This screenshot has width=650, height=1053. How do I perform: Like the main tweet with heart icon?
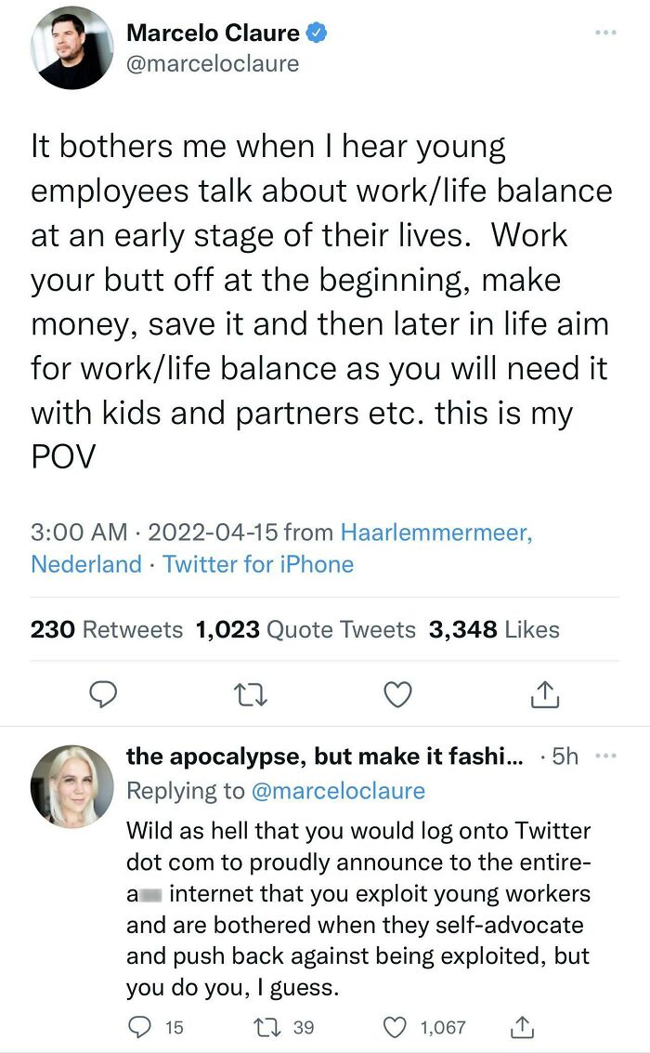click(398, 693)
